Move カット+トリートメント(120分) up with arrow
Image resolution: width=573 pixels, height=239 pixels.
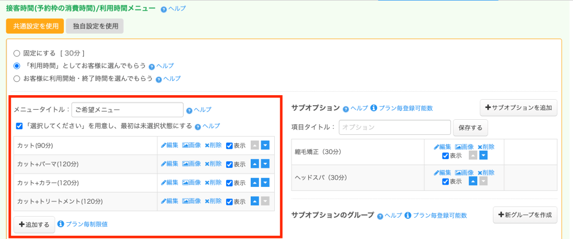point(255,201)
